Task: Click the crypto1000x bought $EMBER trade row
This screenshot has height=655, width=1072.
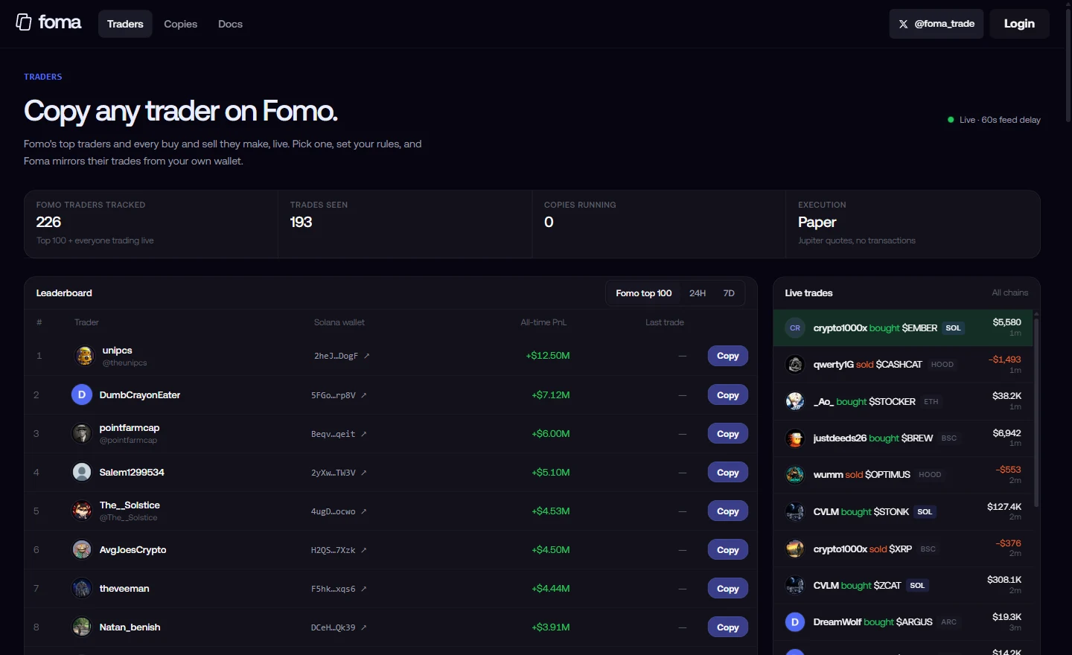Action: click(903, 328)
